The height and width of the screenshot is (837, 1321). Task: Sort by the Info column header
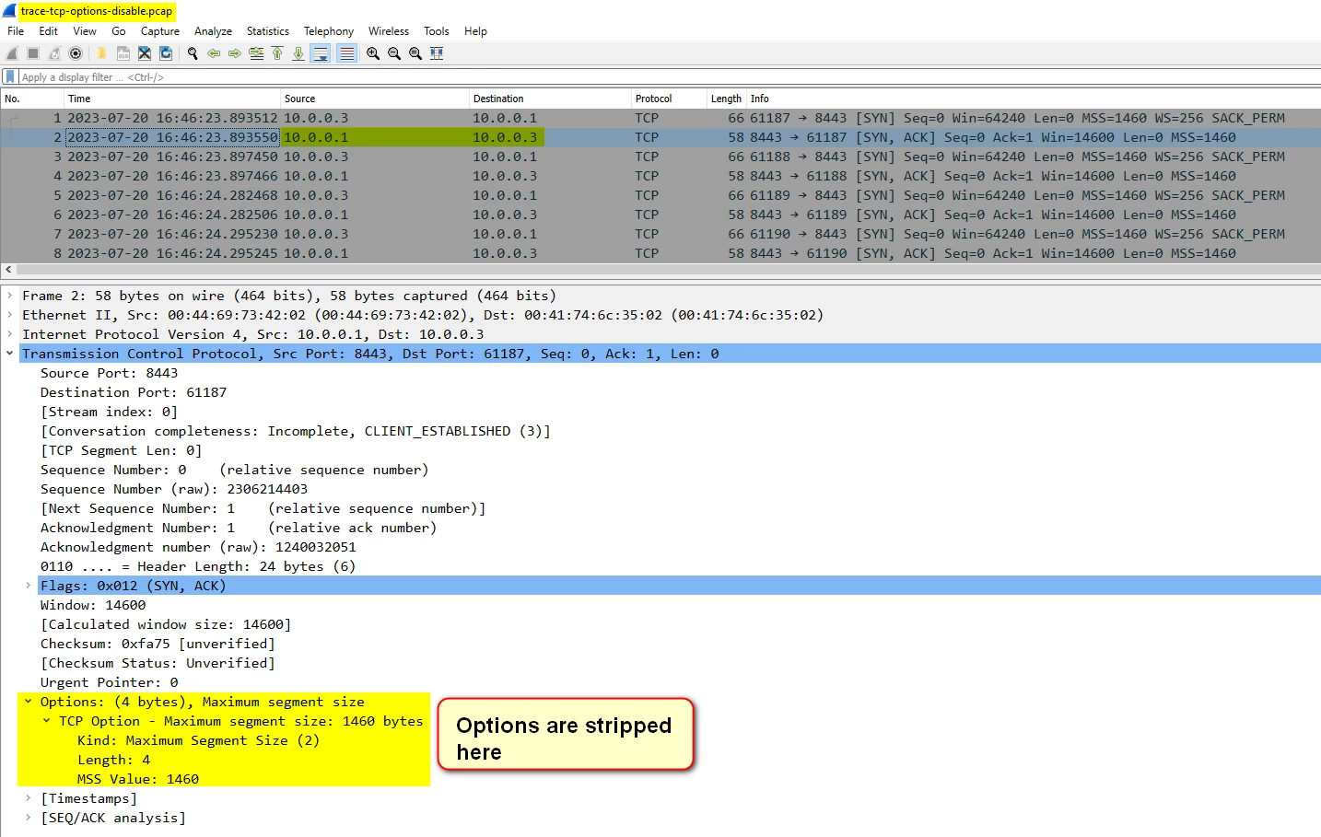(1033, 99)
